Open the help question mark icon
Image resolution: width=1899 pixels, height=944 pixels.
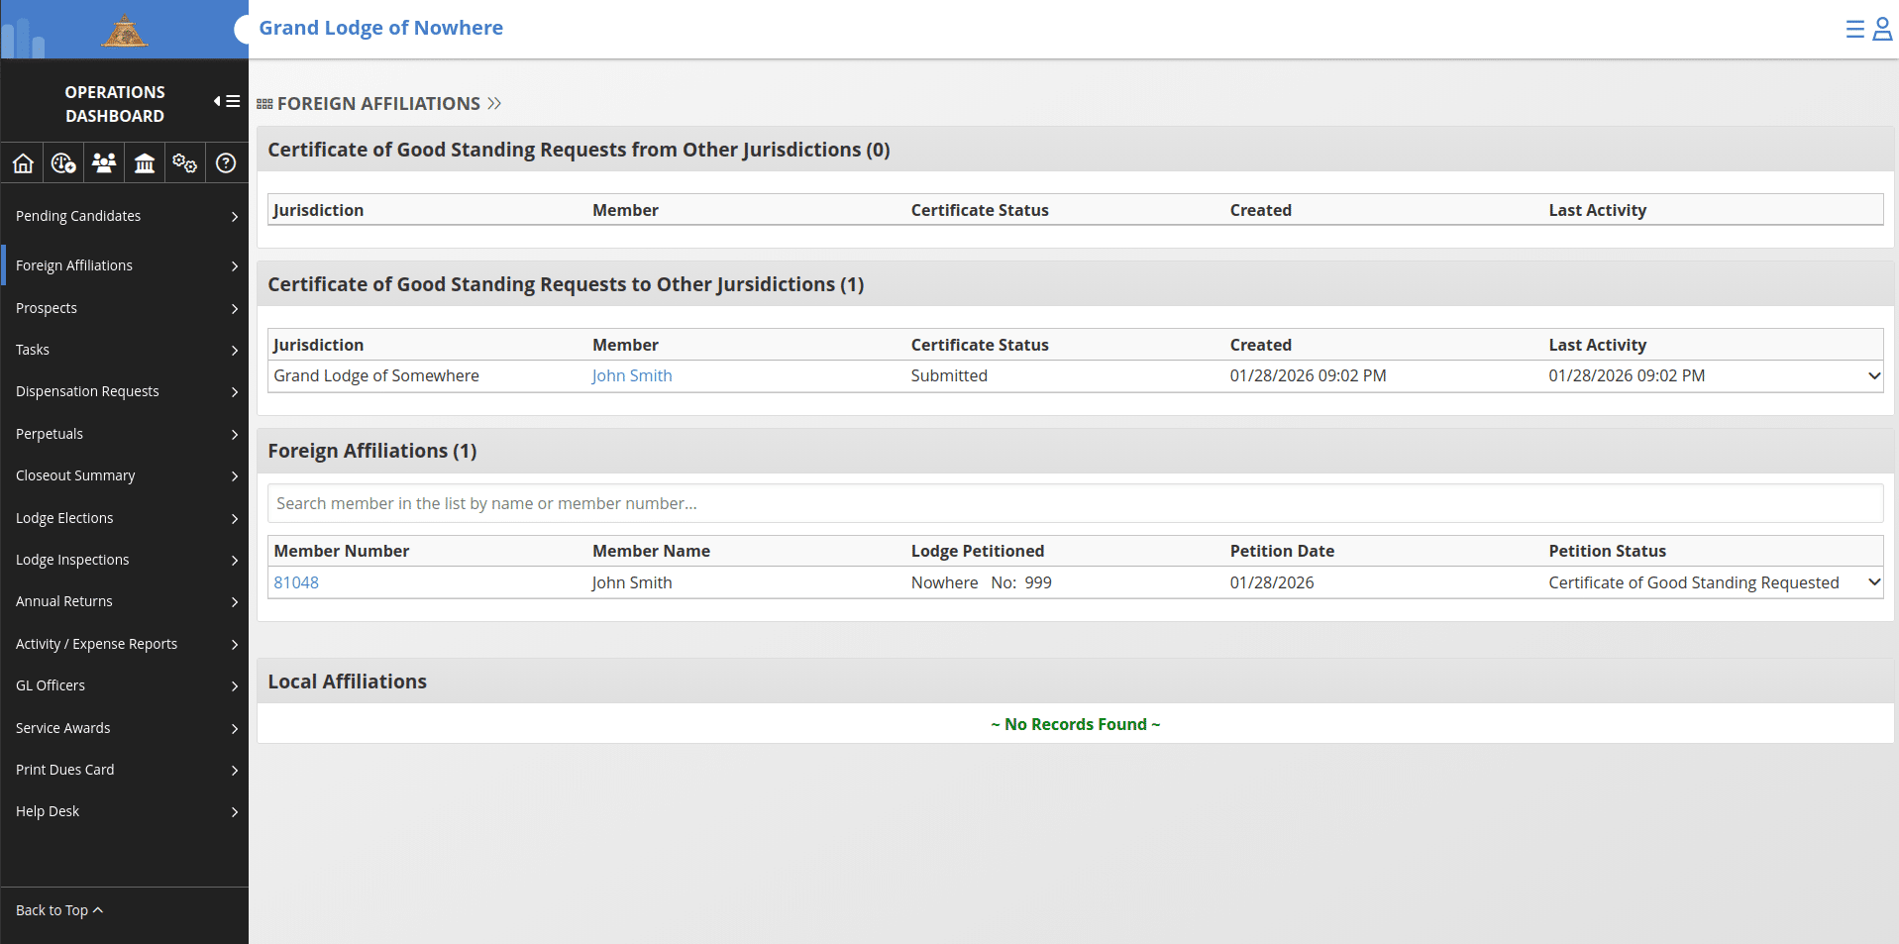(226, 163)
